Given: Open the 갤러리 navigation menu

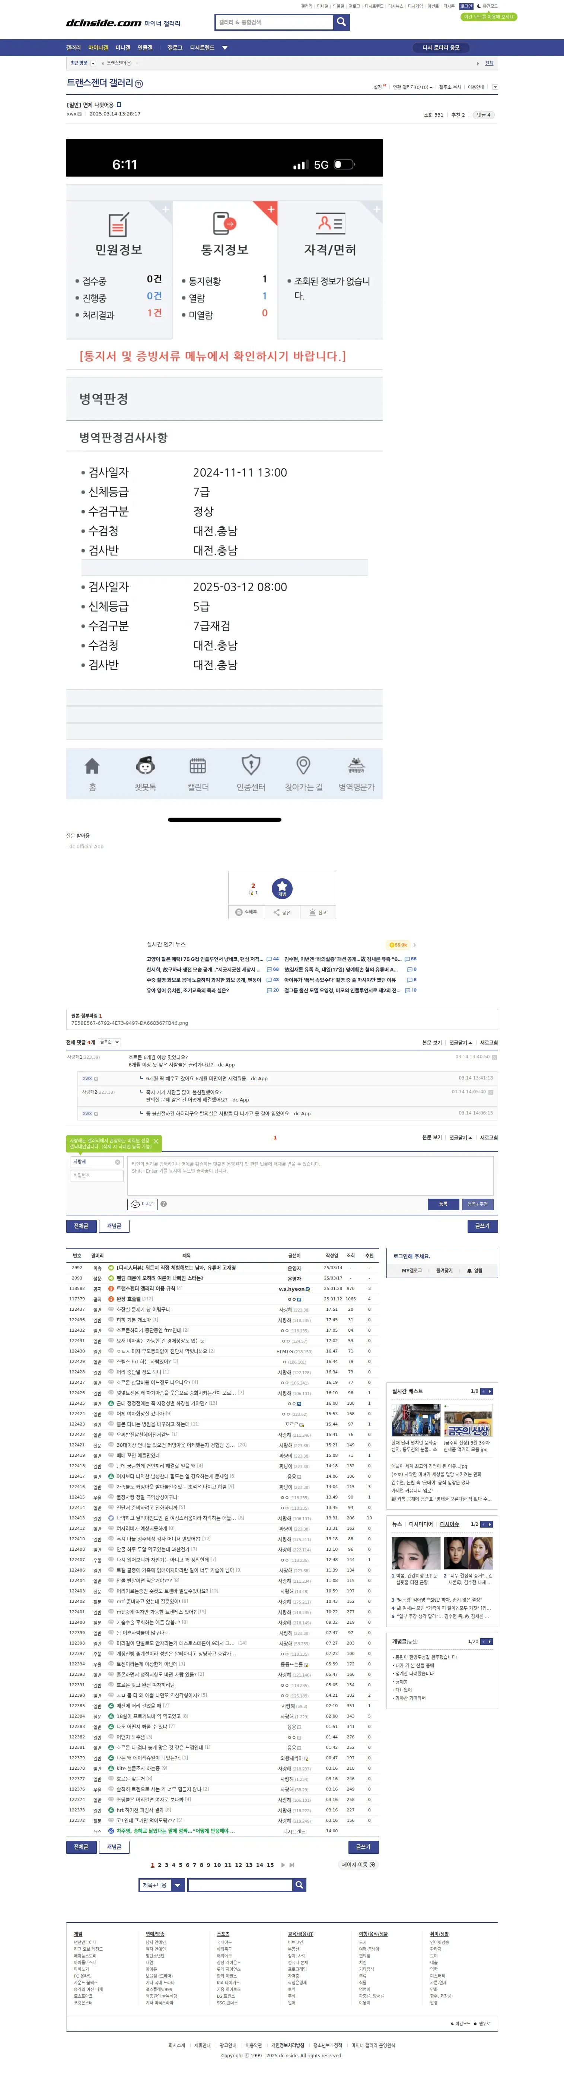Looking at the screenshot, I should pos(73,48).
